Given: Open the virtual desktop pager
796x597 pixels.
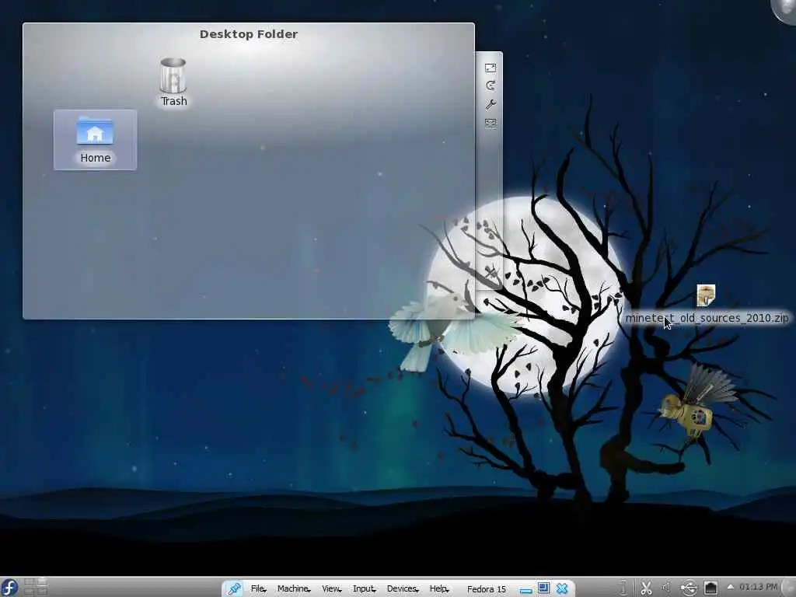Looking at the screenshot, I should 36,587.
